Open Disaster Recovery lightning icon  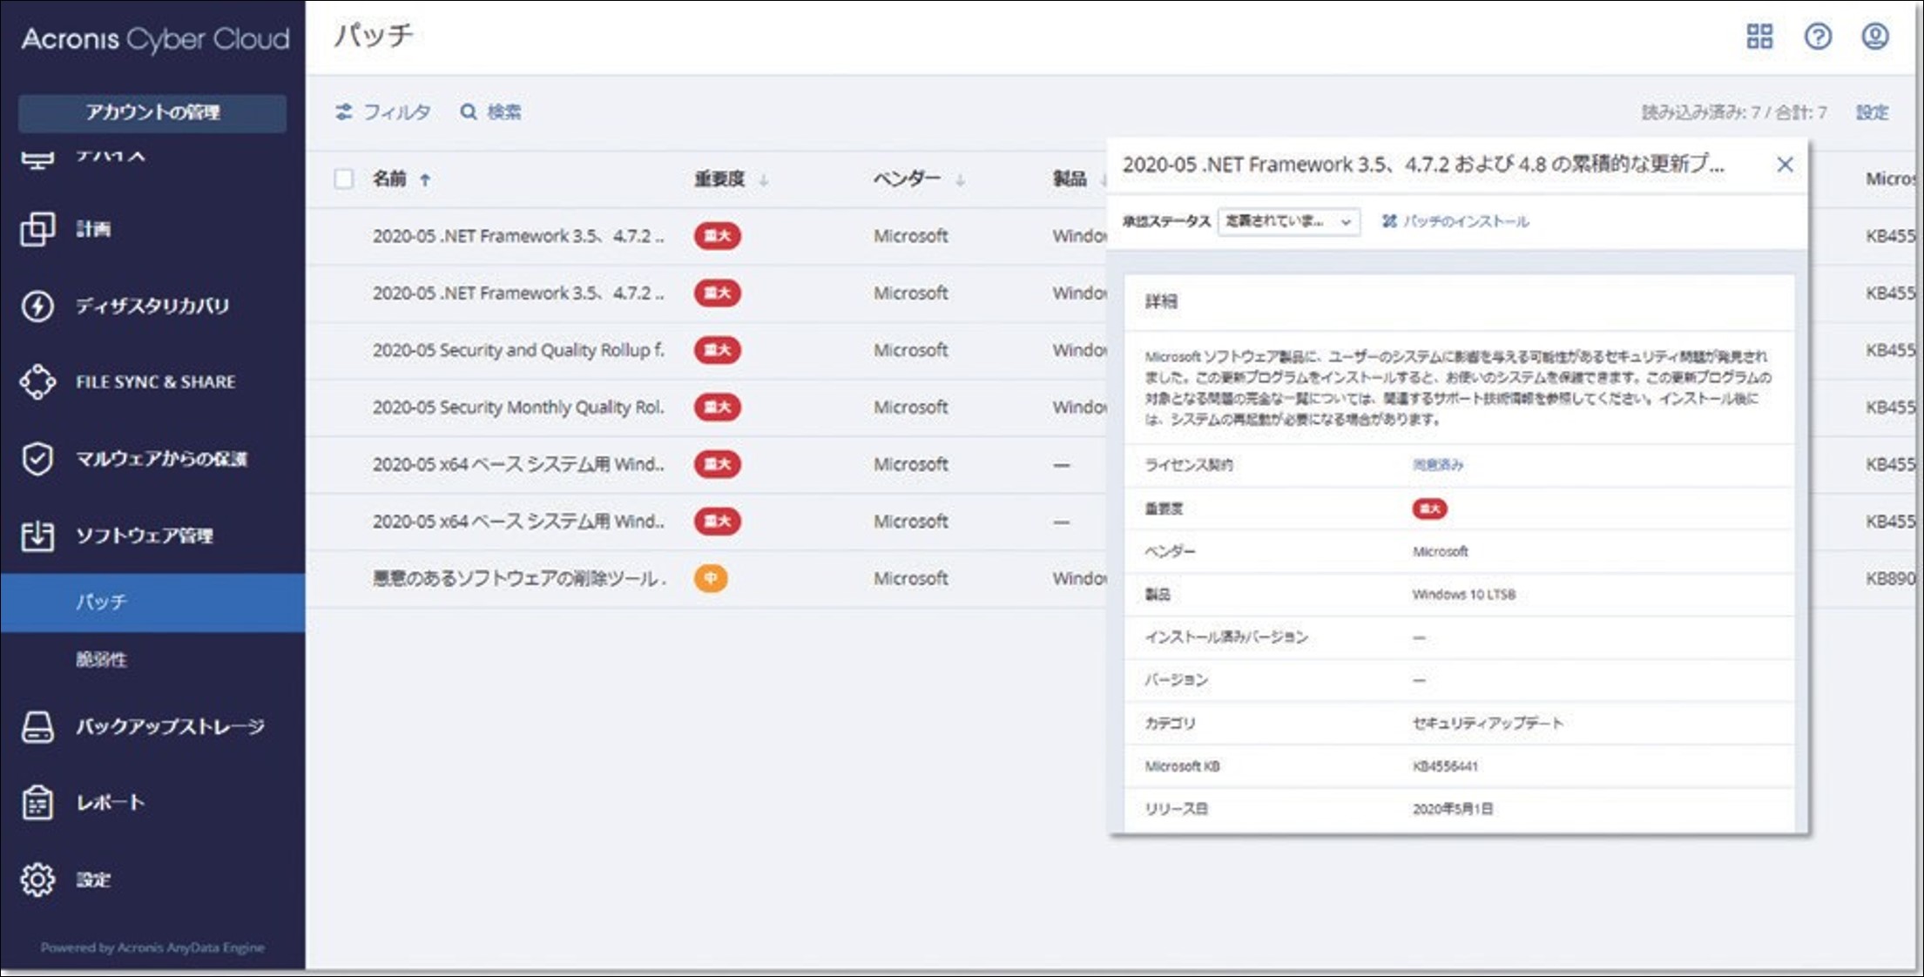pyautogui.click(x=37, y=306)
